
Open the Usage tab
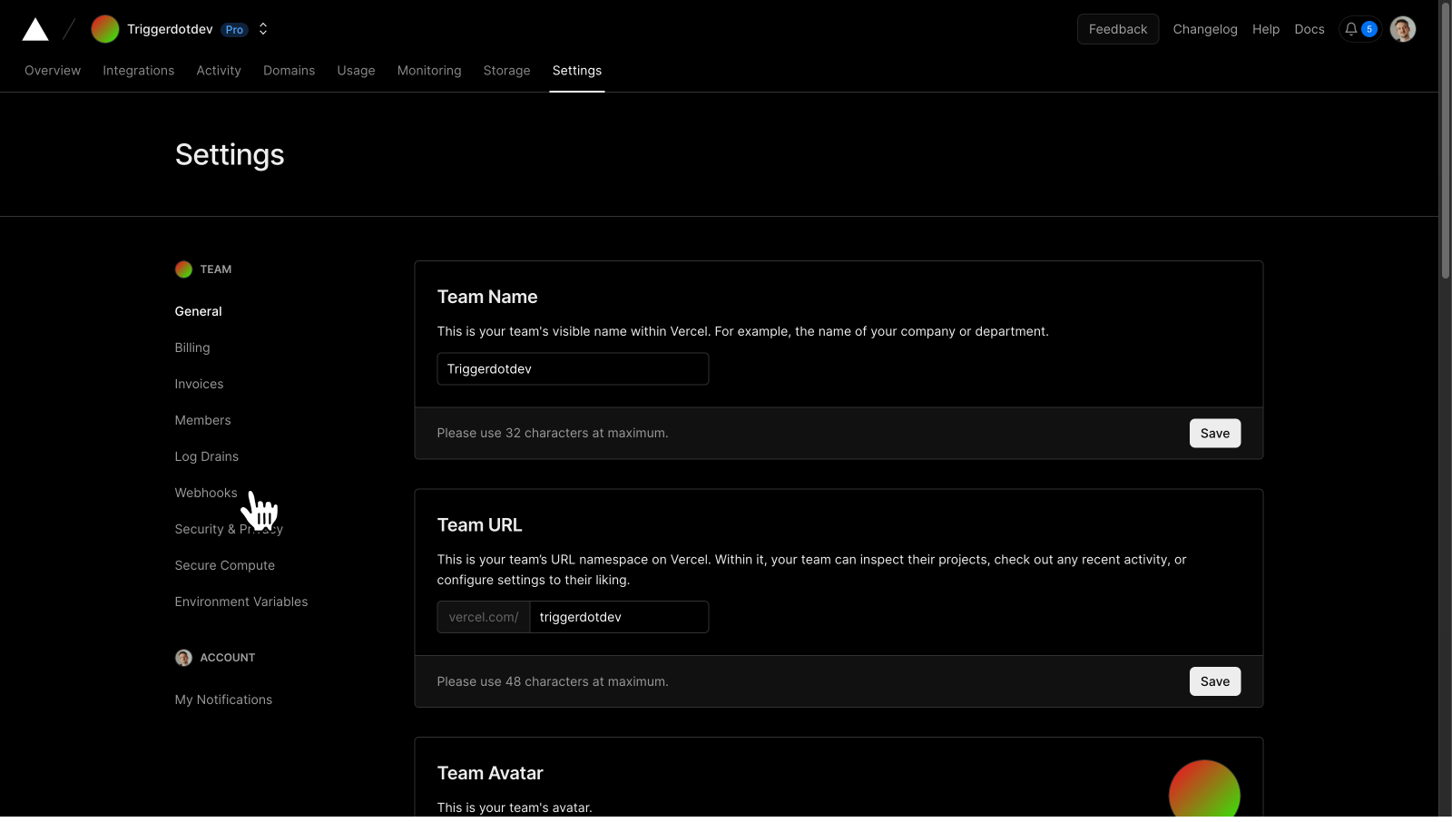(357, 71)
